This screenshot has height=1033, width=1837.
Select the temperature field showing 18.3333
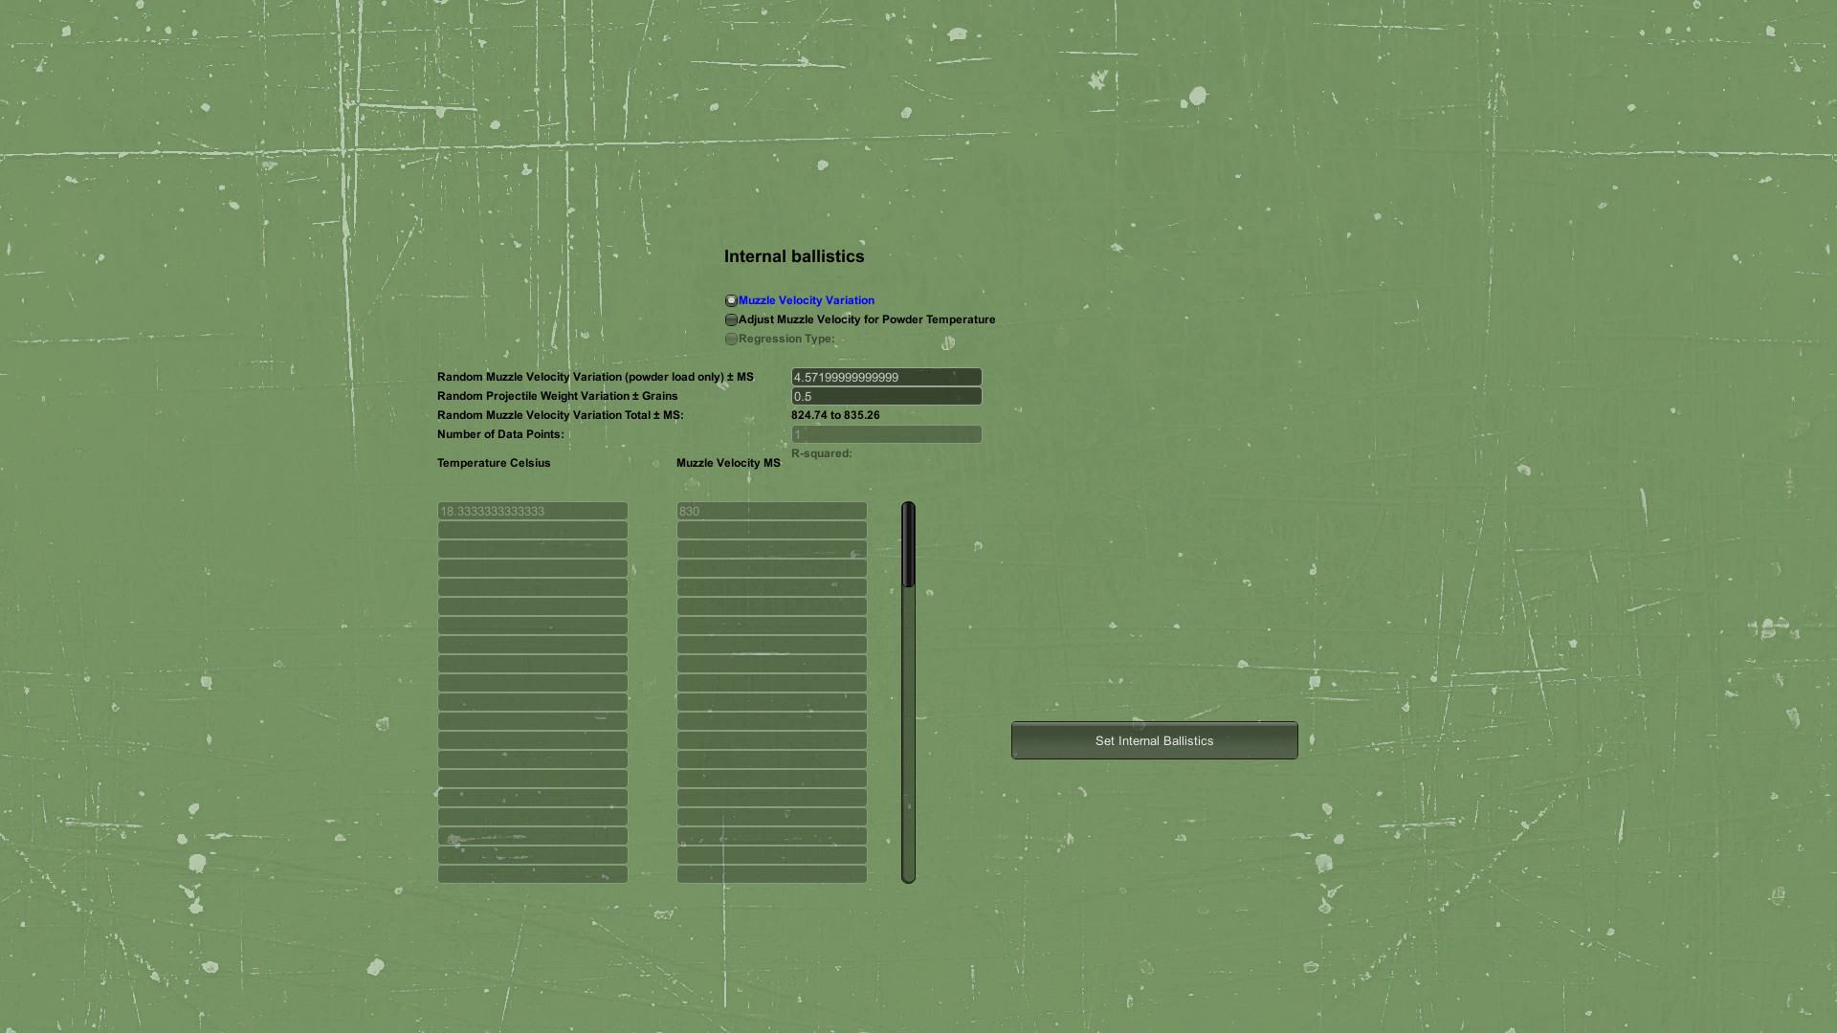pyautogui.click(x=532, y=511)
